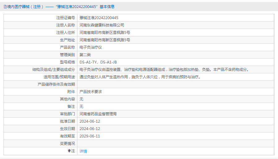Screen dimensions: 278x159
Task: Click the 有效期至 date 2029-06-11
Action: pos(90,136)
